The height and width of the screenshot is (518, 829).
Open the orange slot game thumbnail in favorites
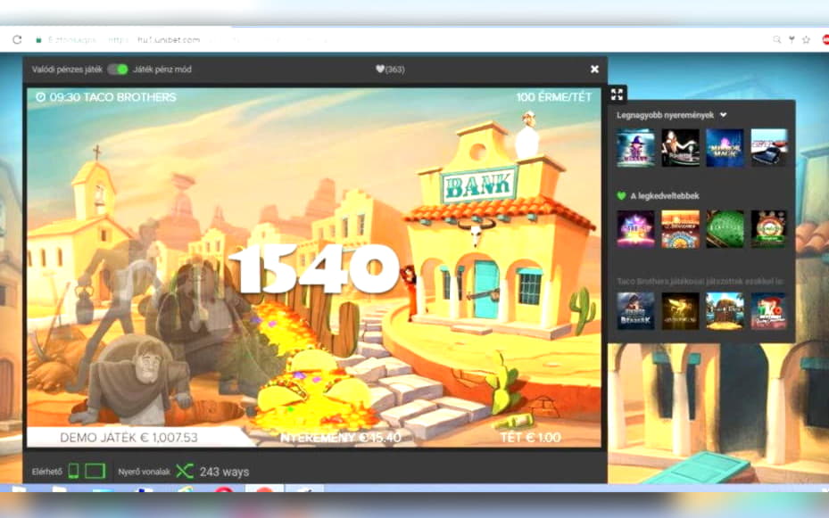coord(680,229)
